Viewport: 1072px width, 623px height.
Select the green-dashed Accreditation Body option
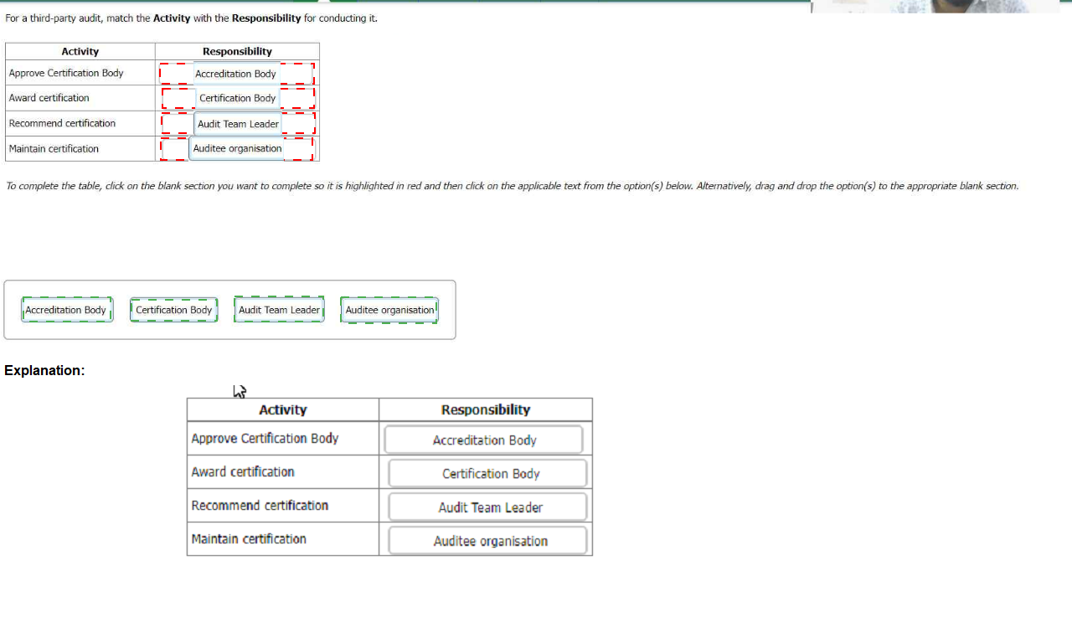pyautogui.click(x=66, y=310)
